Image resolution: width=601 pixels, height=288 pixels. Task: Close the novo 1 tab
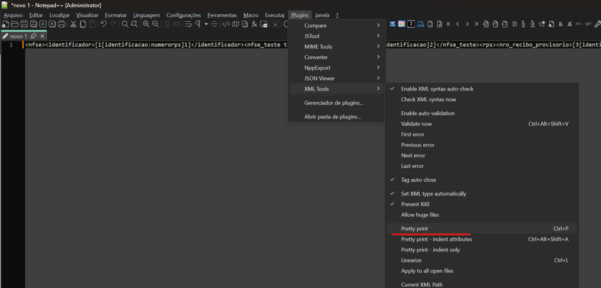pyautogui.click(x=43, y=36)
